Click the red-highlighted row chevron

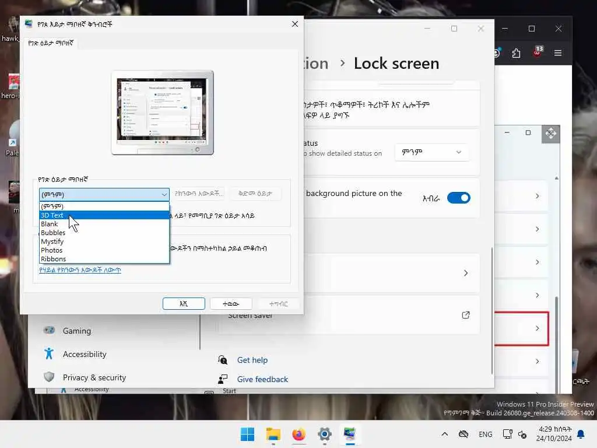click(537, 328)
